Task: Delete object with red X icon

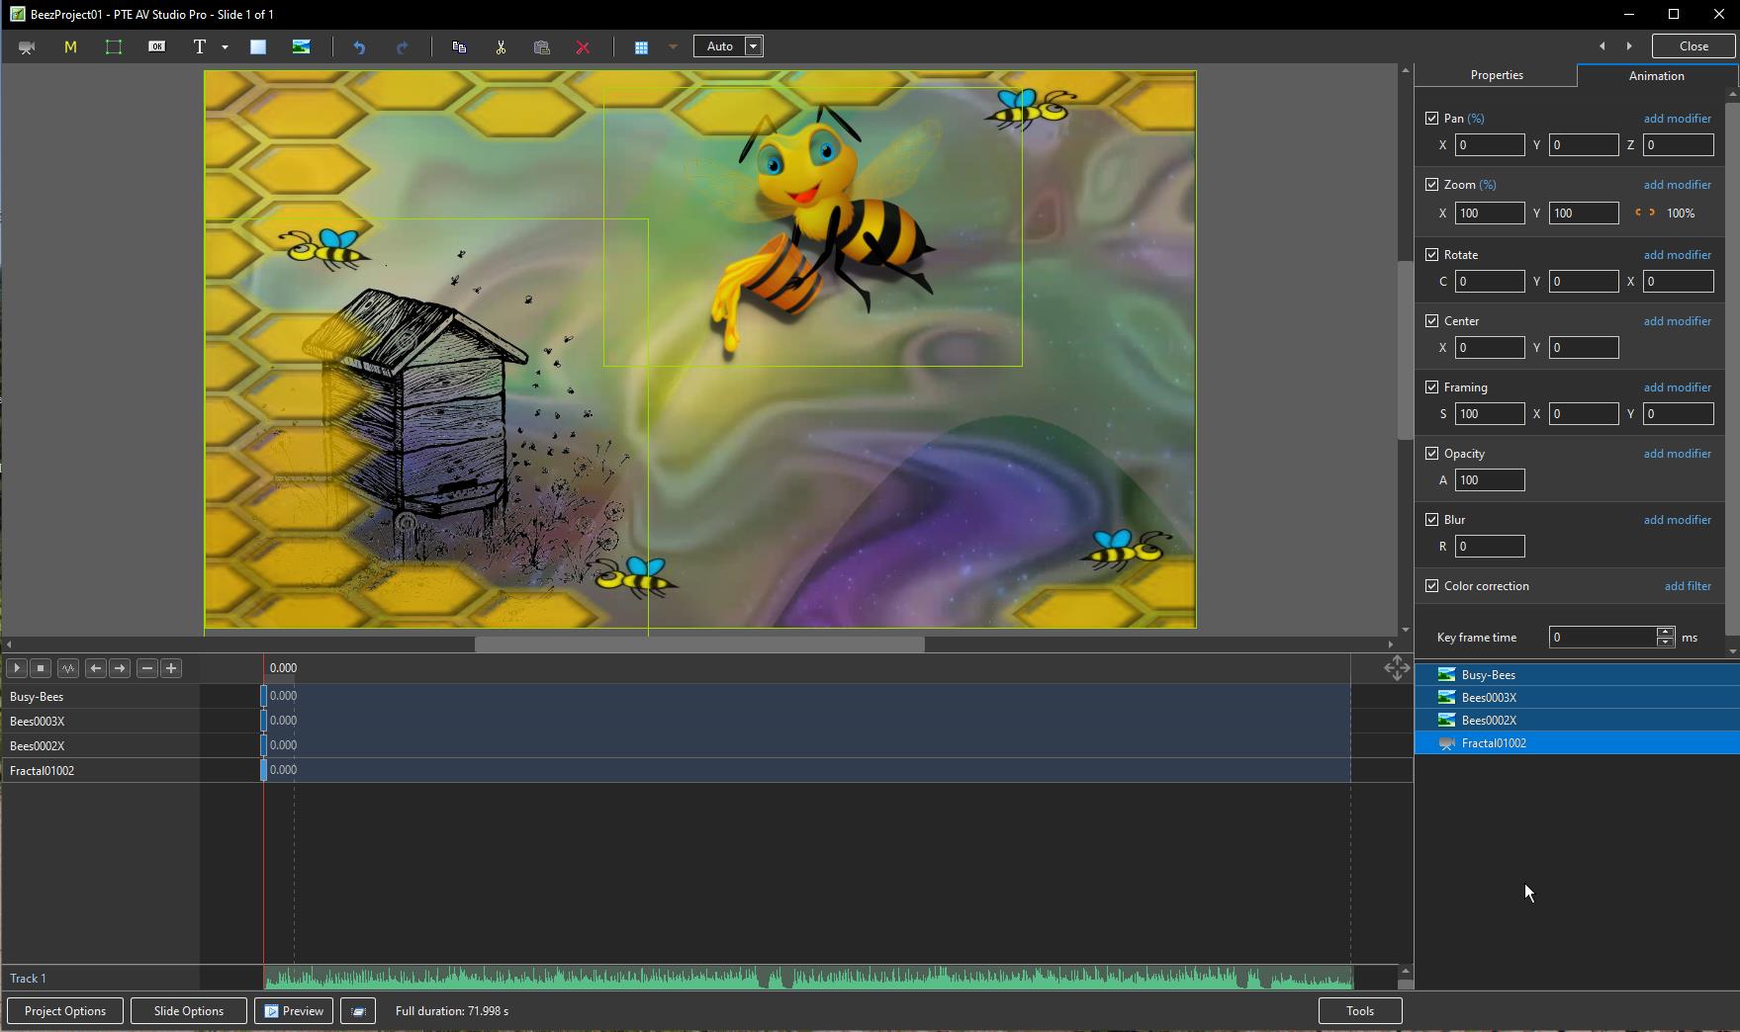Action: coord(583,46)
